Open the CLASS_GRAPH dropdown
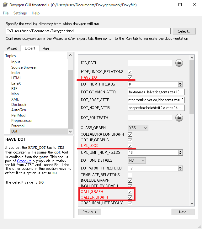This screenshot has height=229, width=202. point(138,128)
